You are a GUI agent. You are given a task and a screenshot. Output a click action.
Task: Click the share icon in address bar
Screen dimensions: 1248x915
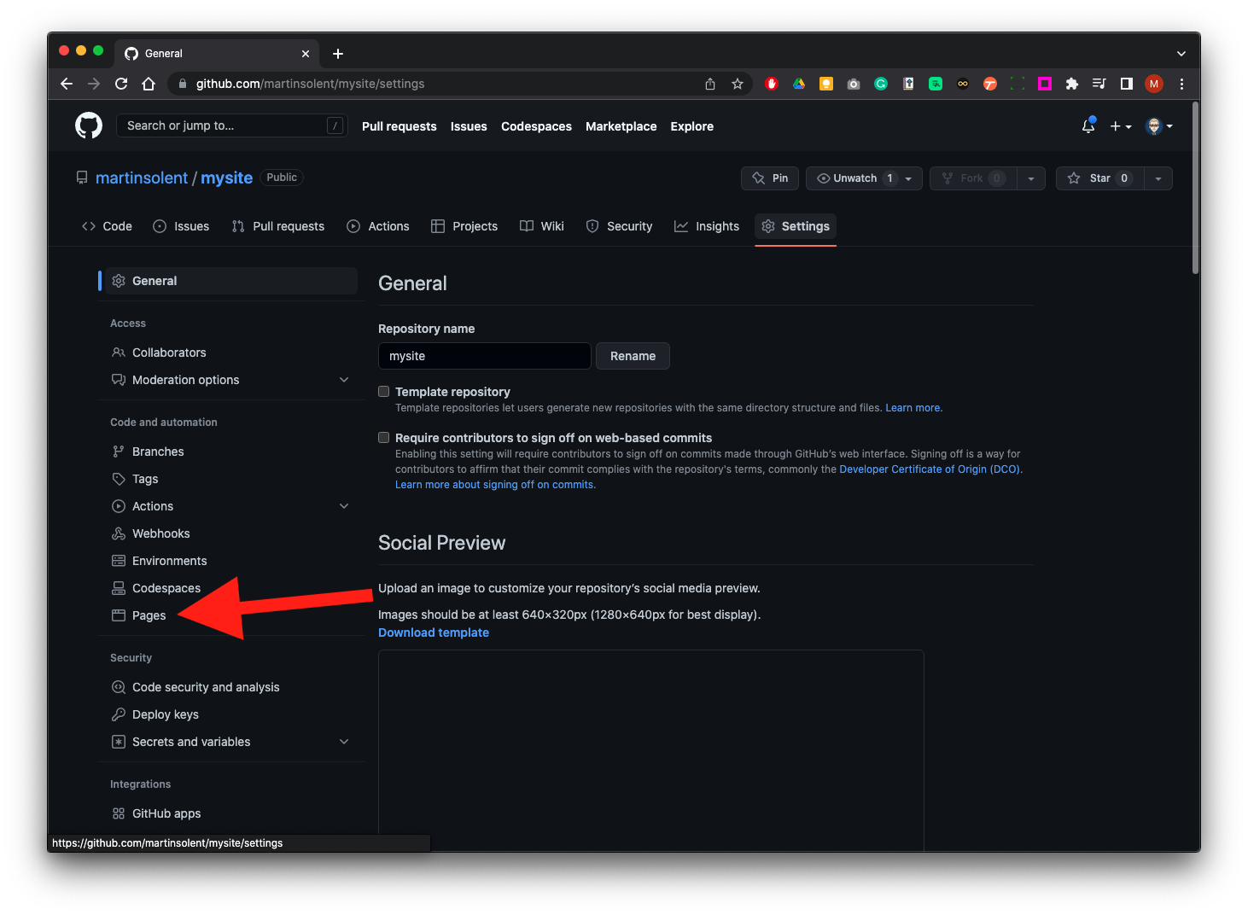710,84
